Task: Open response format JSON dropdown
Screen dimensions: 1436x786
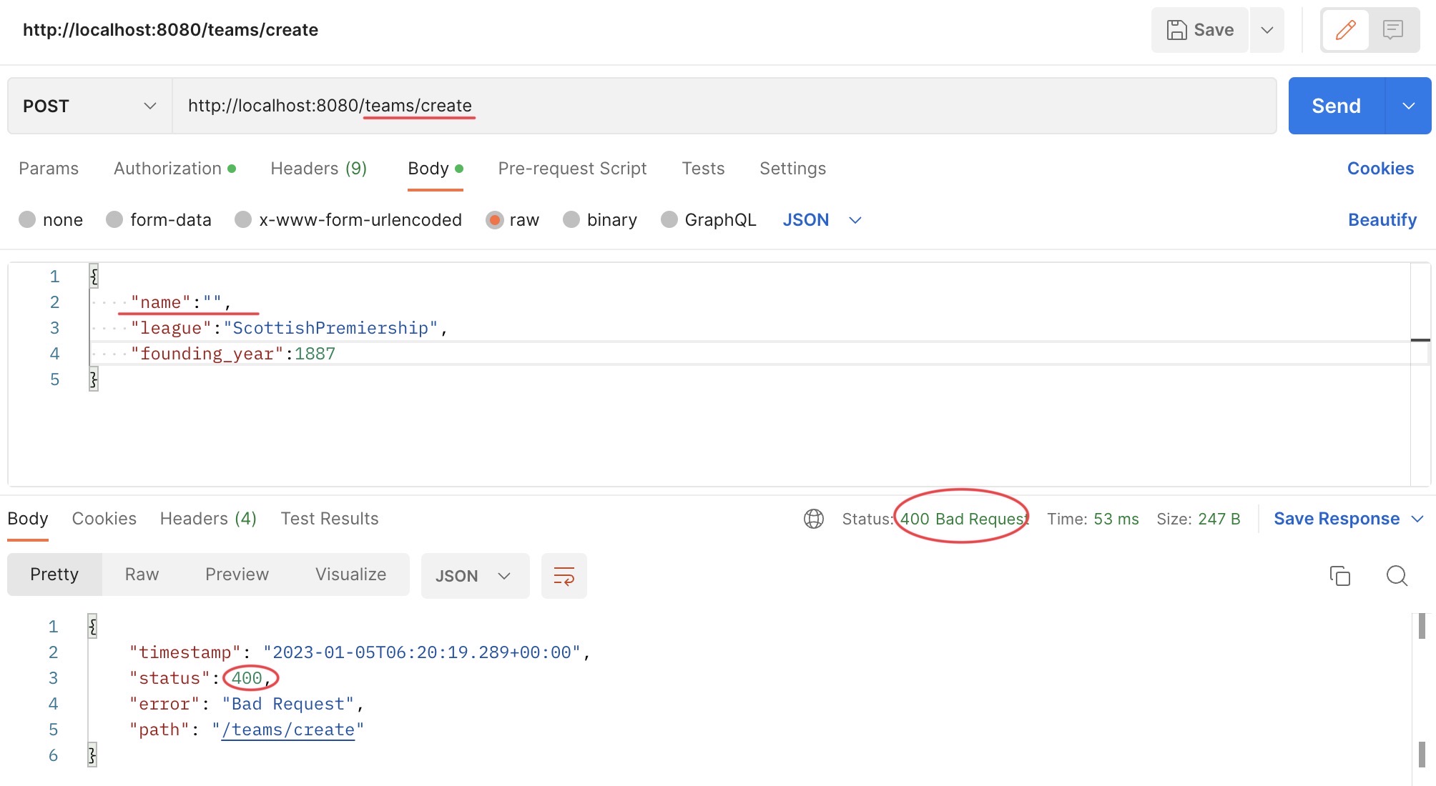Action: (474, 576)
